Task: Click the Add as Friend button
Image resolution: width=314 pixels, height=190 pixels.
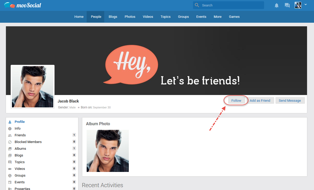Action: coord(260,101)
